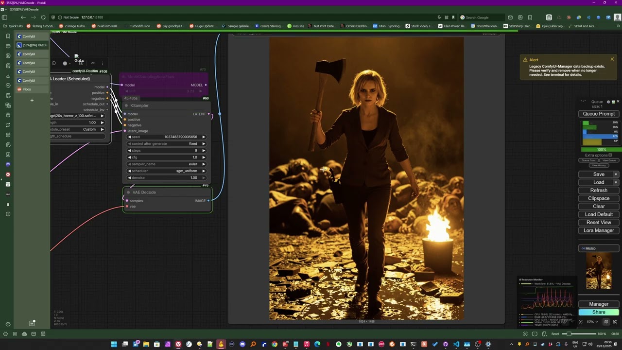Collapse the VAE Decode node dot

[128, 192]
